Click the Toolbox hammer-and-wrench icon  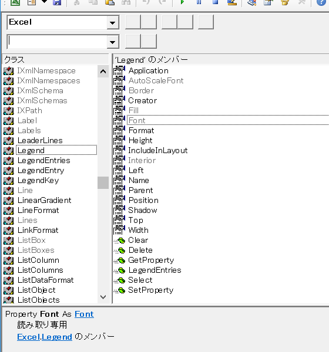[x=301, y=2]
